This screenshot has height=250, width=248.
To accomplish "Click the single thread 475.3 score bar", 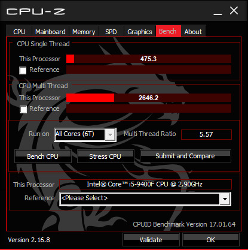I will click(x=149, y=59).
